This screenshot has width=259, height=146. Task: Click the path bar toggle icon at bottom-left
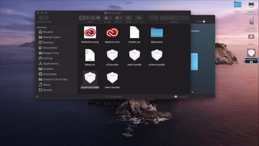[38, 97]
